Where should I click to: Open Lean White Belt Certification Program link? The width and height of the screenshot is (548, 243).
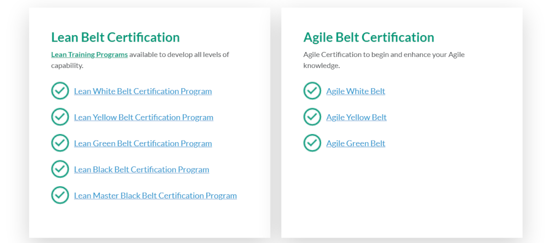tap(143, 91)
